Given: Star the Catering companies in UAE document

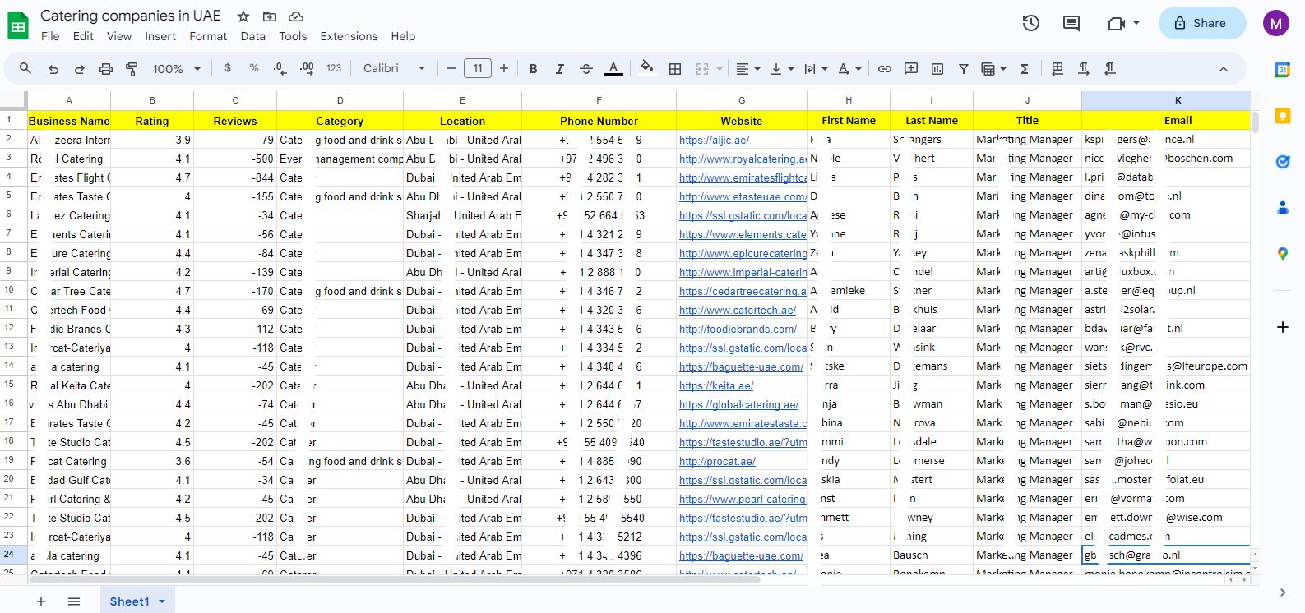Looking at the screenshot, I should point(243,16).
